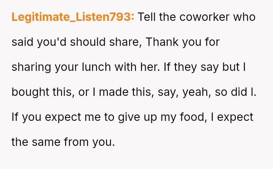The height and width of the screenshot is (169, 273).
Task: Click the word "Tell" after the username
Action: coord(147,17)
